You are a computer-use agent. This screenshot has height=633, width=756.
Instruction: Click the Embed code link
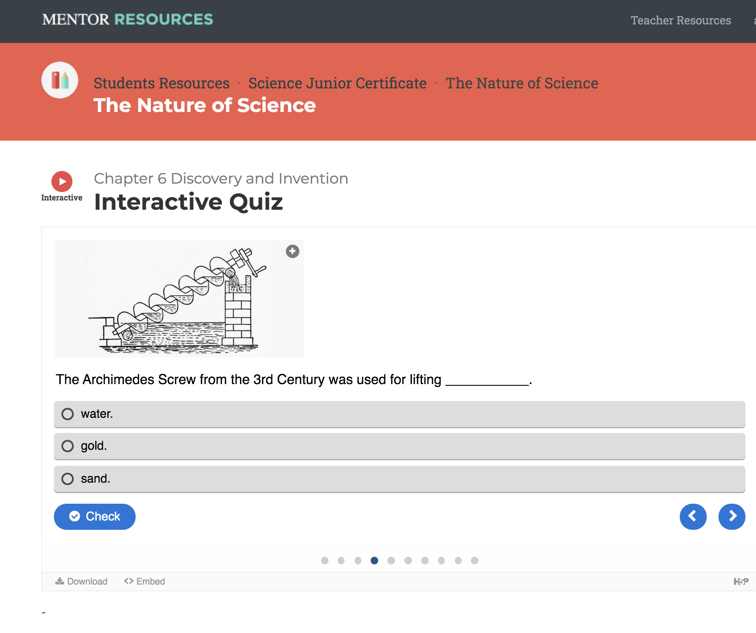coord(144,581)
